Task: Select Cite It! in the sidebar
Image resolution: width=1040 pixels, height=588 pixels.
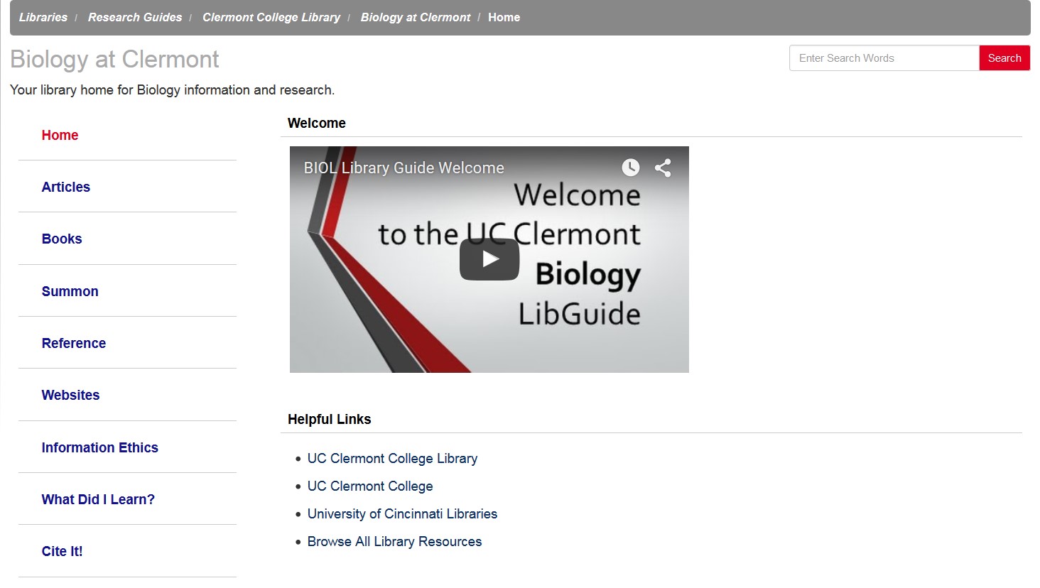Action: coord(62,551)
